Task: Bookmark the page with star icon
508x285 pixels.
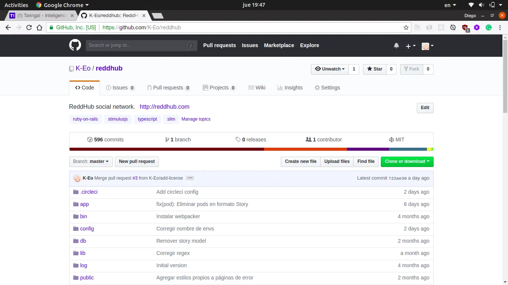Action: (406, 27)
